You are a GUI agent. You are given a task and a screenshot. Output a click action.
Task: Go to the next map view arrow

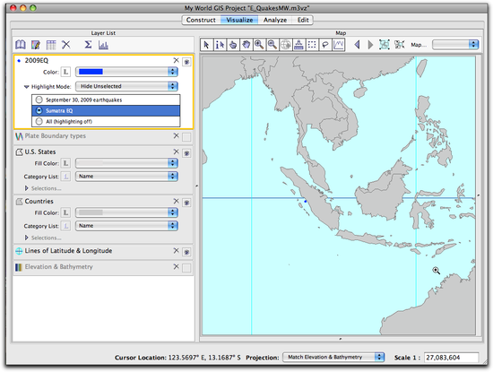(370, 45)
